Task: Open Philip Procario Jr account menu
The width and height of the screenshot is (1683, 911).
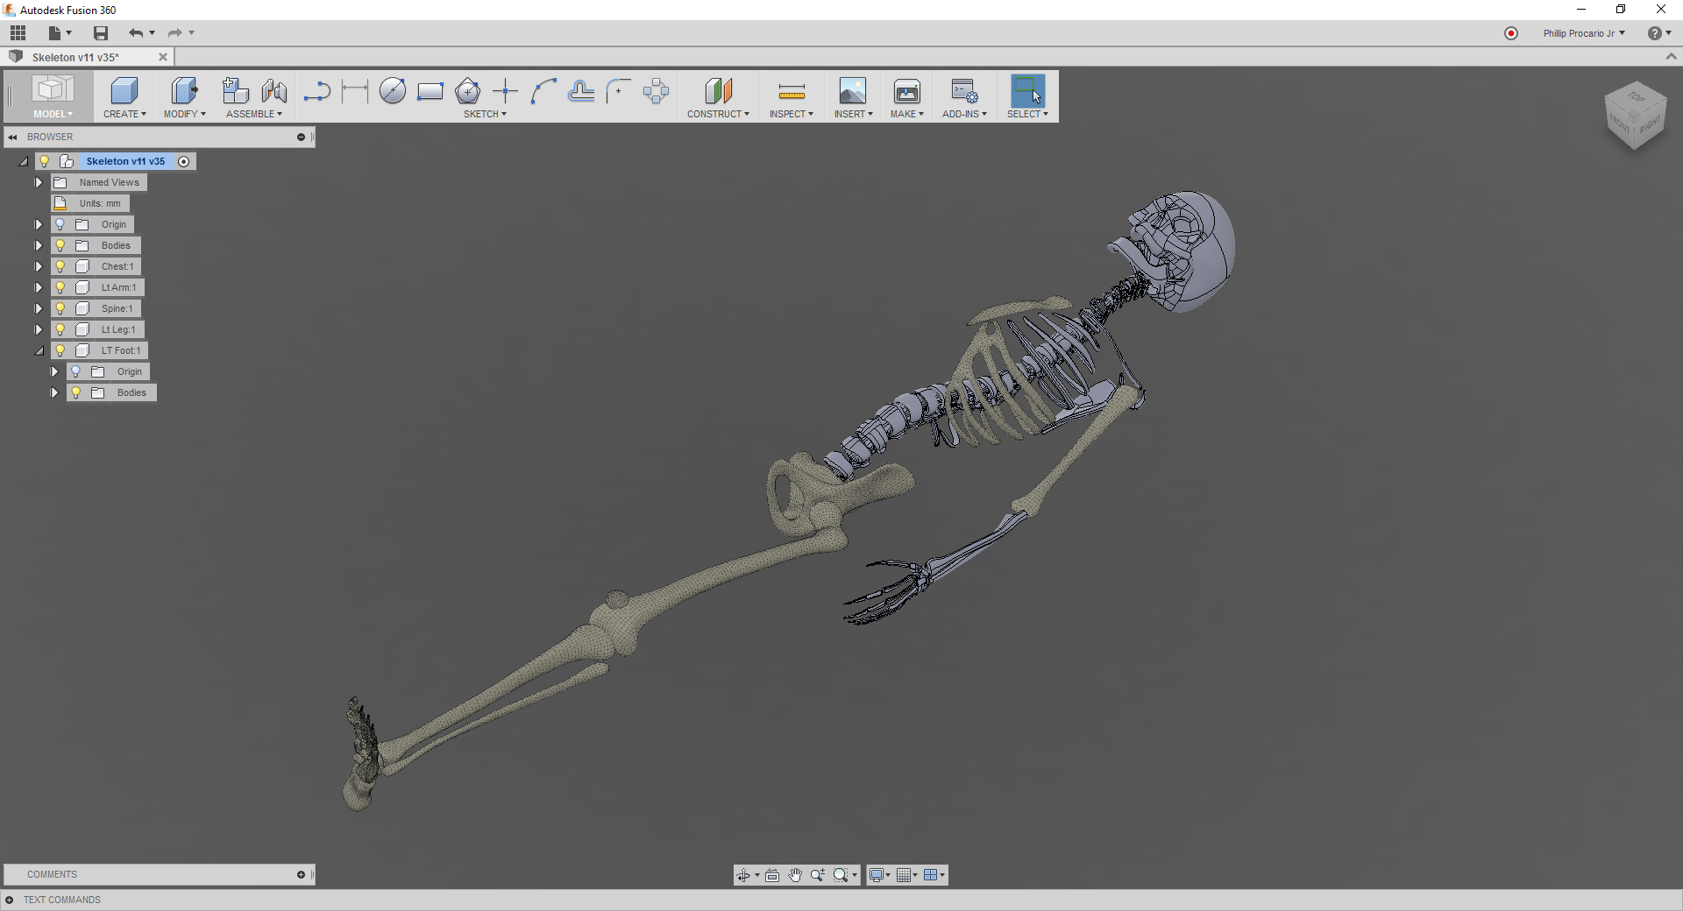Action: point(1584,33)
